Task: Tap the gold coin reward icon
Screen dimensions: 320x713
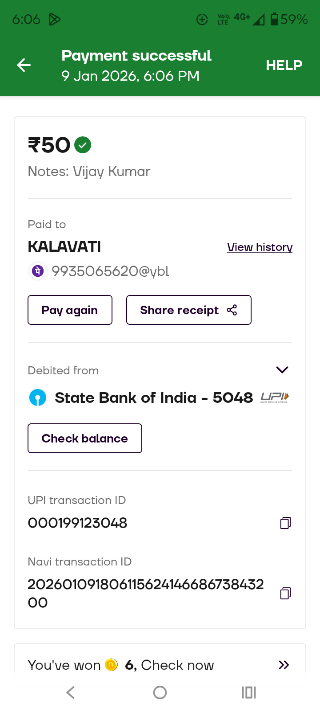Action: (111, 665)
